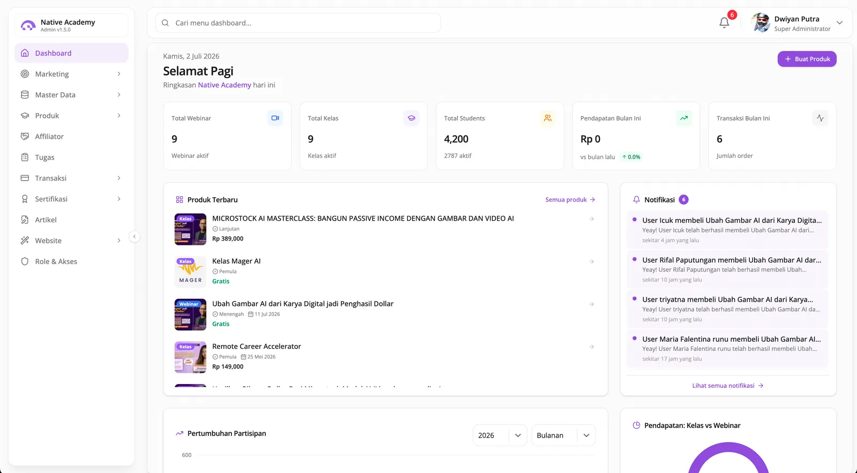Open the Master Data menu item
This screenshot has height=473, width=857.
(71, 95)
